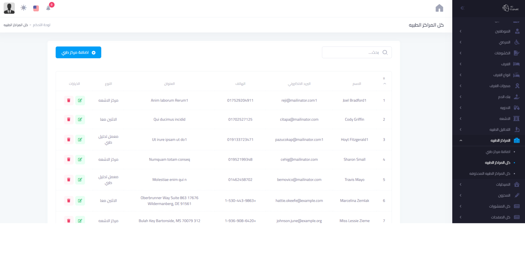Image resolution: width=525 pixels, height=268 pixels.
Task: Open the notifications bell
Action: [48, 8]
